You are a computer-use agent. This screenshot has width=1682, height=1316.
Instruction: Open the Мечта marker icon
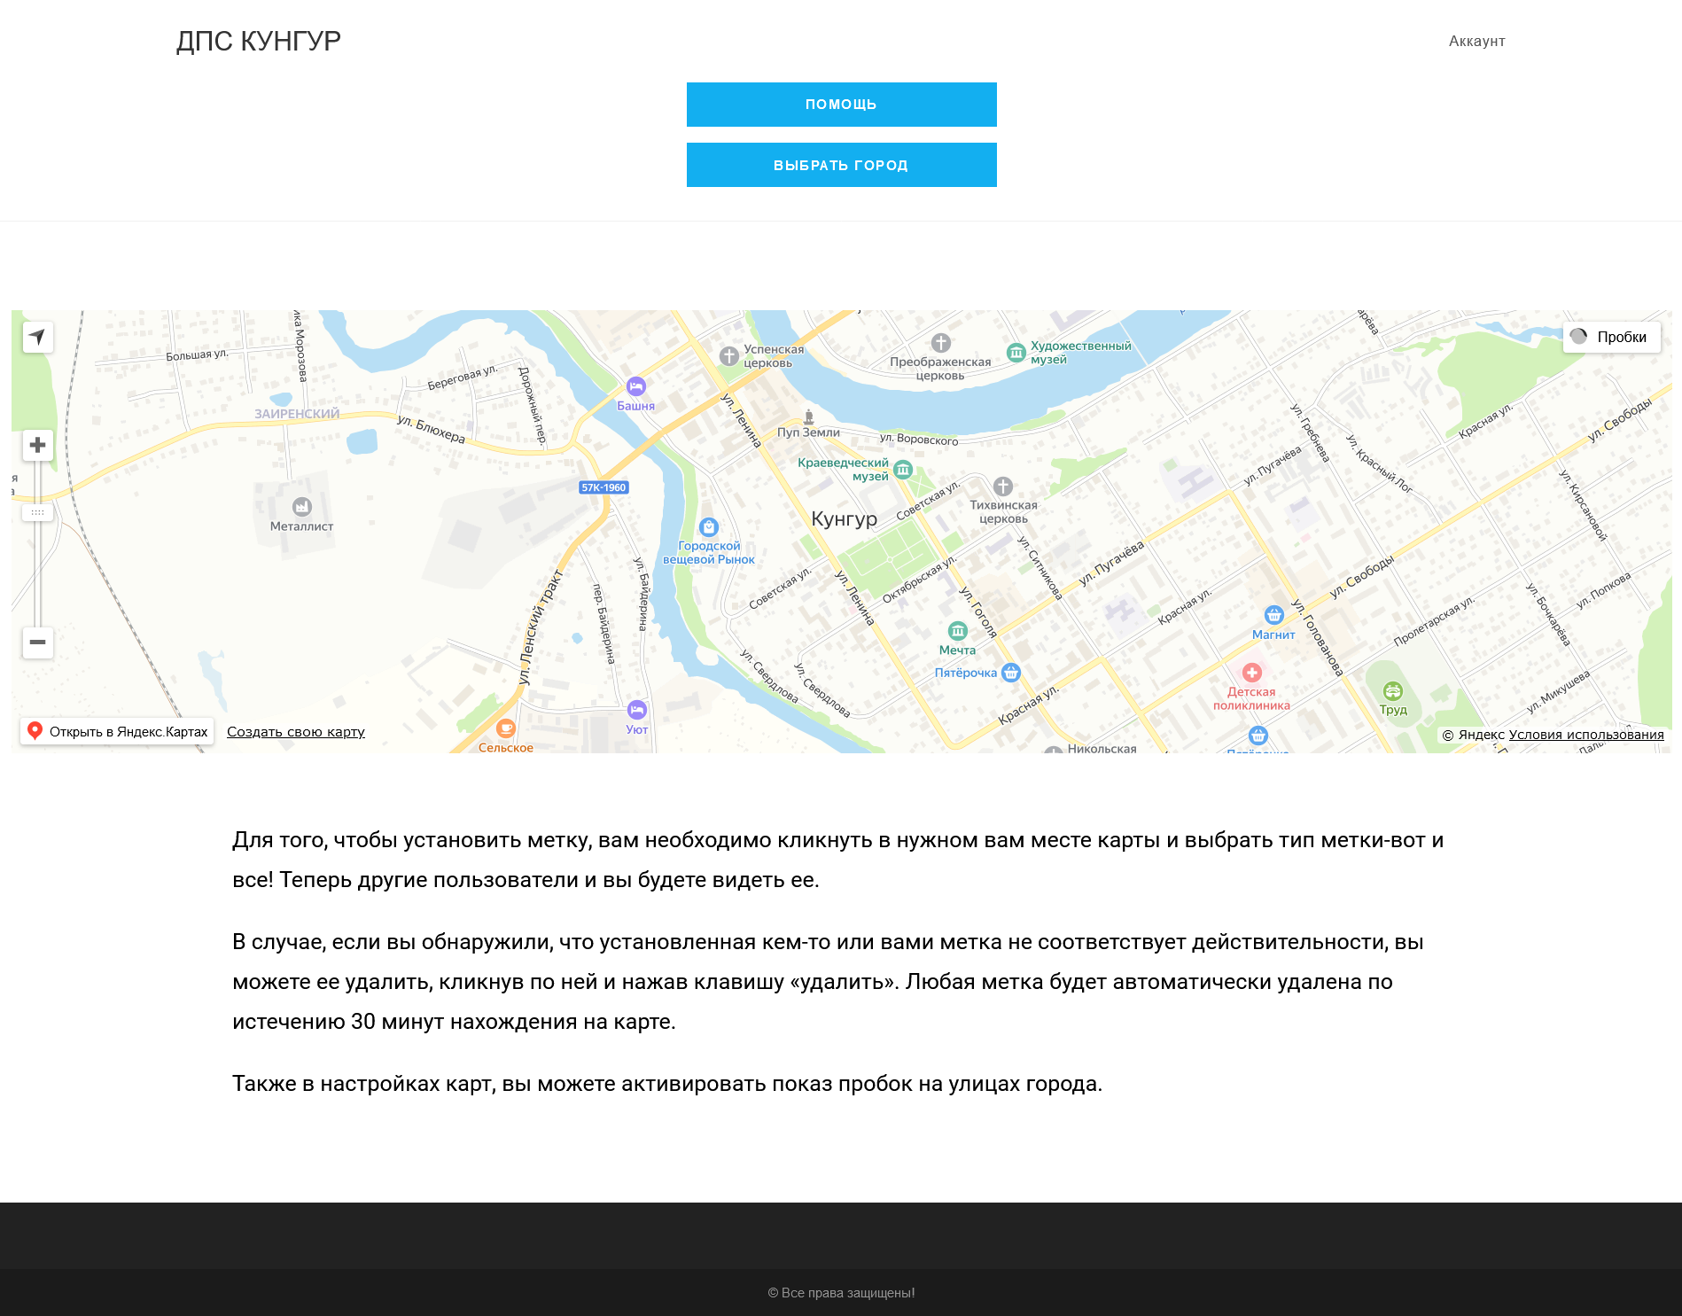958,631
